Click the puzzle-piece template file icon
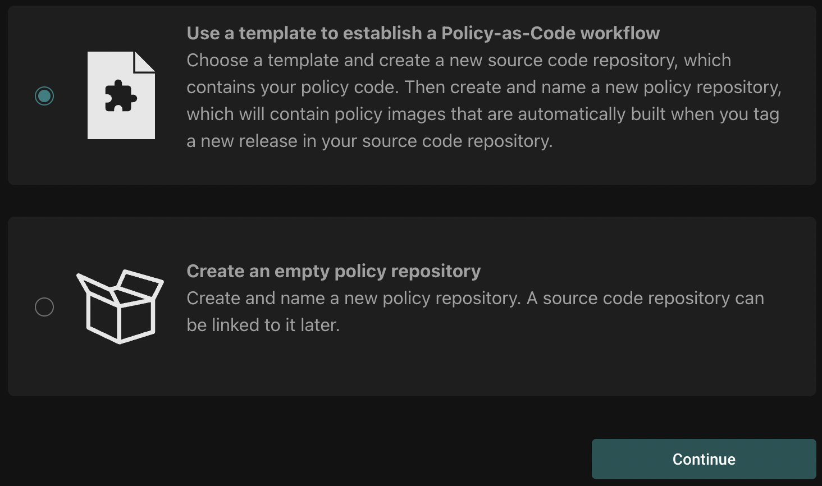 (x=121, y=95)
